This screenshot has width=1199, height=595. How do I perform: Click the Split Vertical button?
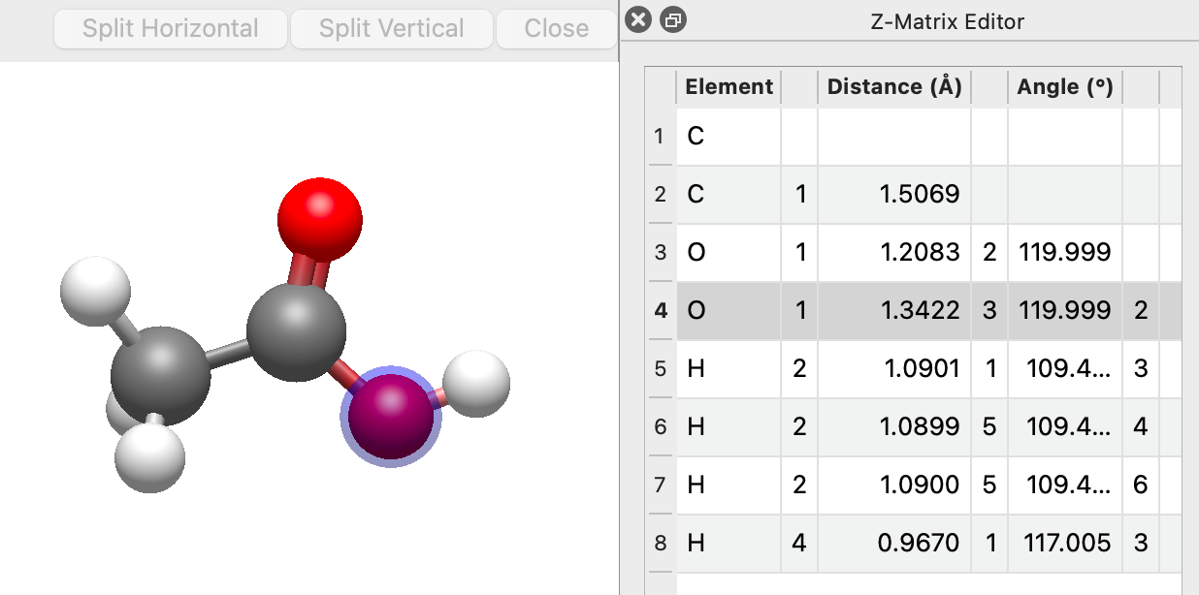[392, 29]
